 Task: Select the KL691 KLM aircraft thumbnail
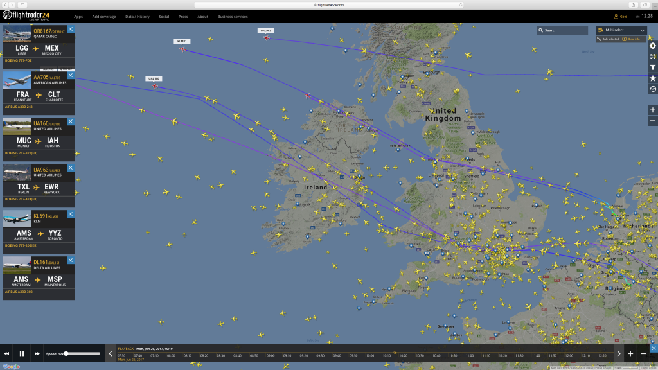[x=17, y=218]
